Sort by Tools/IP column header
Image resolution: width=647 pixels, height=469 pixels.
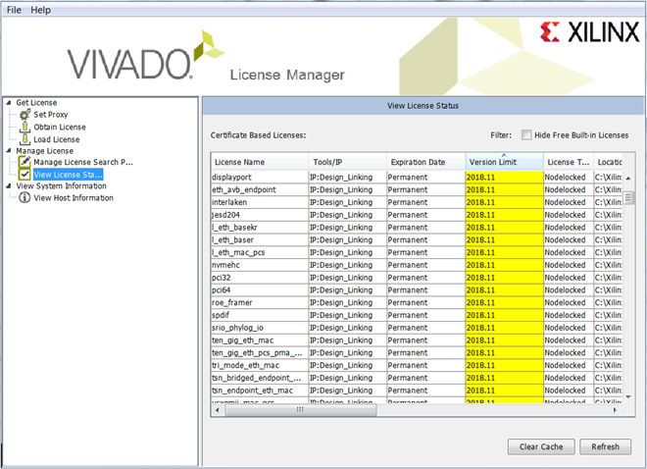[x=347, y=162]
